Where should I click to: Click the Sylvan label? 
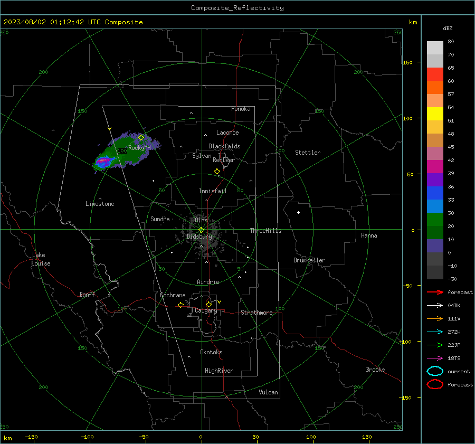pyautogui.click(x=202, y=156)
